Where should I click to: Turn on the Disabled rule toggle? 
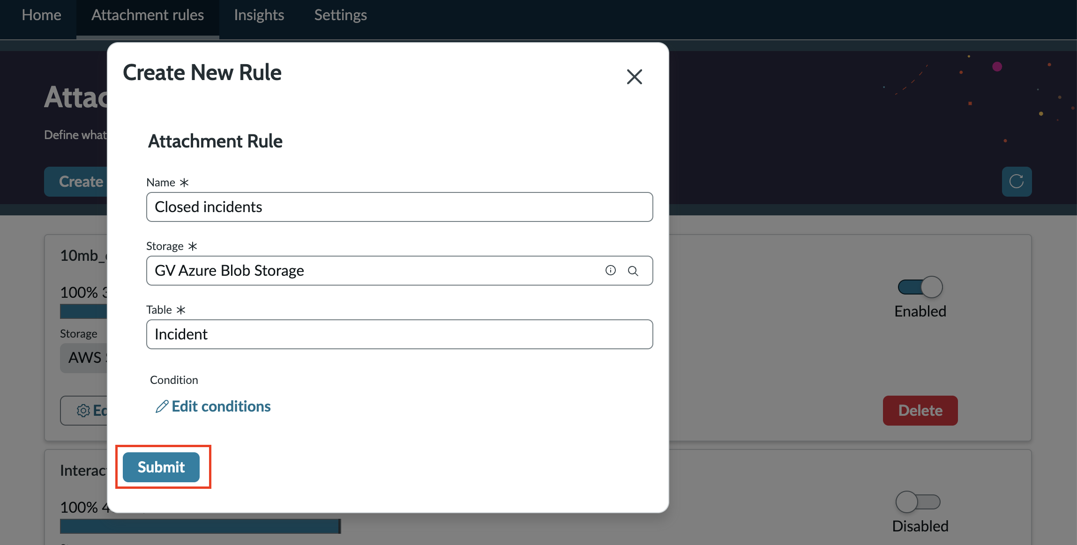918,502
